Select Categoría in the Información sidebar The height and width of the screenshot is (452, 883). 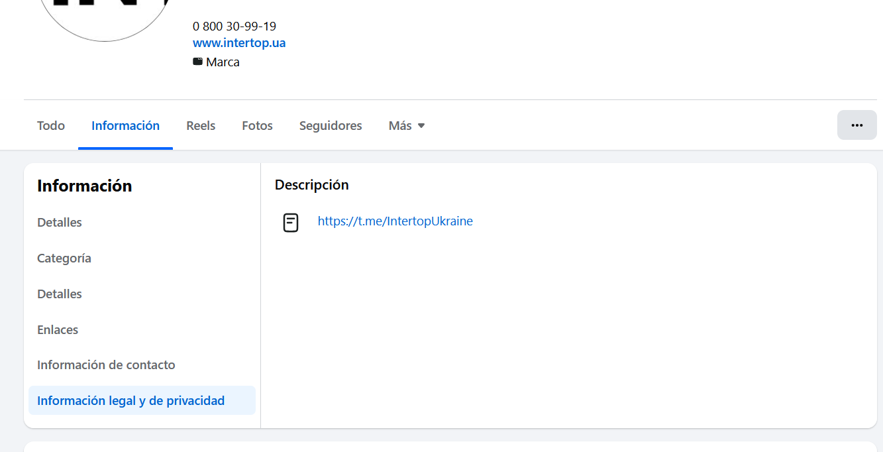coord(142,258)
